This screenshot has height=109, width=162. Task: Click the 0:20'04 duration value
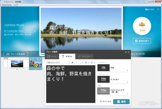pos(20,35)
